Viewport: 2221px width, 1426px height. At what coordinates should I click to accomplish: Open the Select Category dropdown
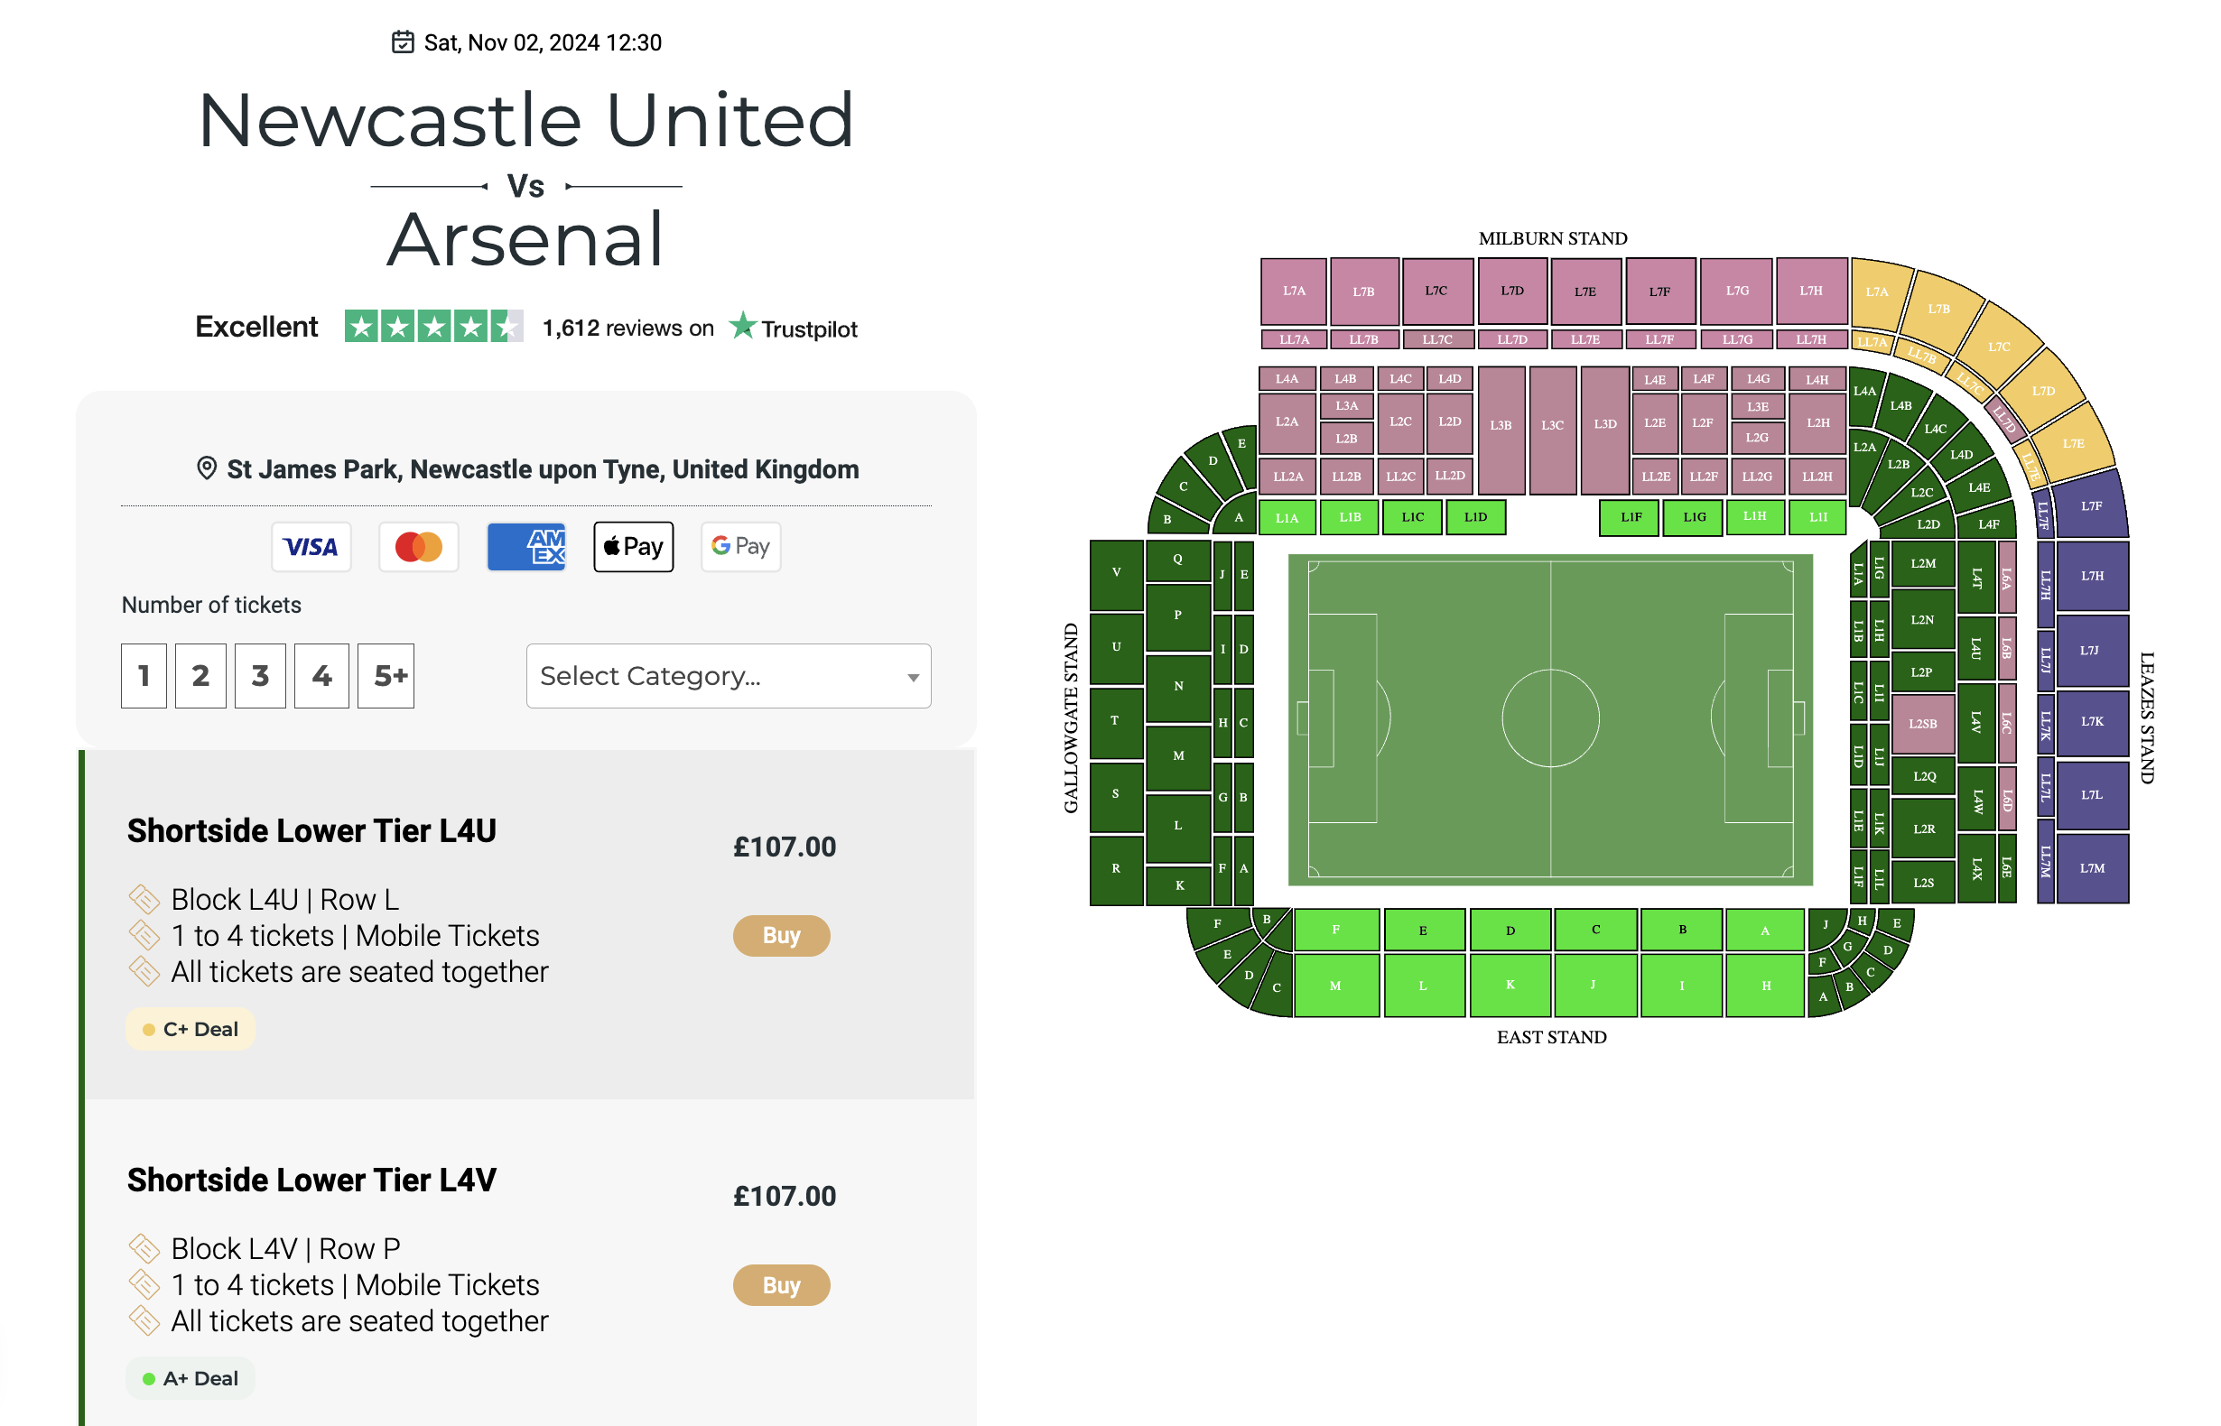pos(728,677)
